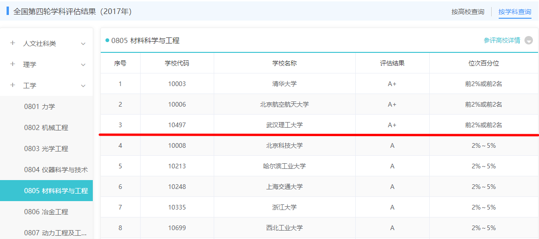Viewport: 539px width, 239px height.
Task: Click 武汉理工大学 in the table
Action: tap(284, 125)
